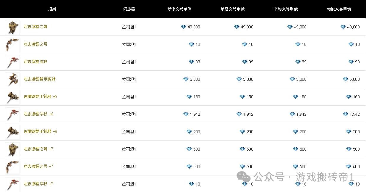Click the 壯志凌雲之劍 sword item icon
Screen dimensions: 366x192
[x=12, y=27]
